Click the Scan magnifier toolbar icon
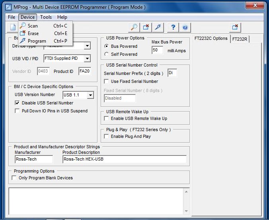269x220 pixels. [x=134, y=27]
